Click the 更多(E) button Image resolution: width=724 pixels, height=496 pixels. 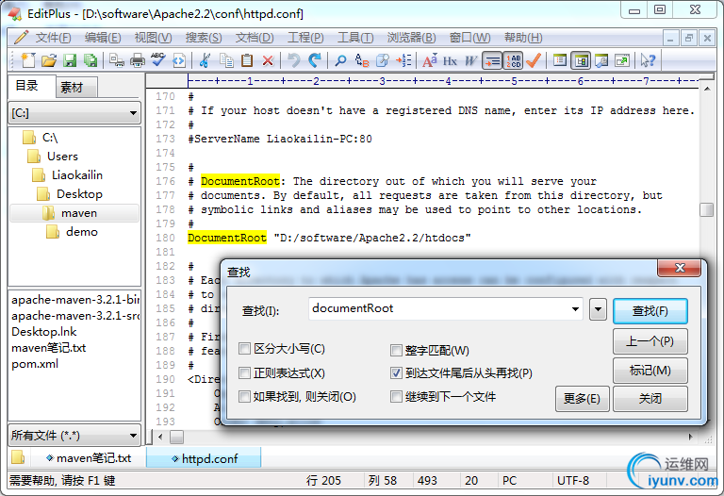click(x=582, y=399)
